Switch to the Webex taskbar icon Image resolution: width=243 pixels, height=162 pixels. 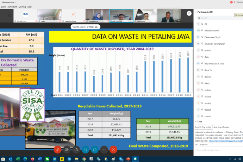pyautogui.click(x=135, y=159)
